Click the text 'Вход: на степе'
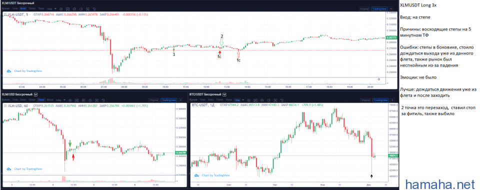This screenshot has width=480, height=190. pos(415,17)
